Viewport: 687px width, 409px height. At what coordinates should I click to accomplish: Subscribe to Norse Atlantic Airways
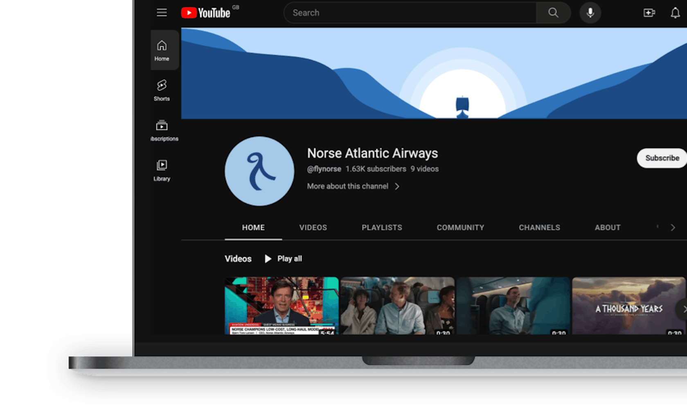tap(662, 158)
